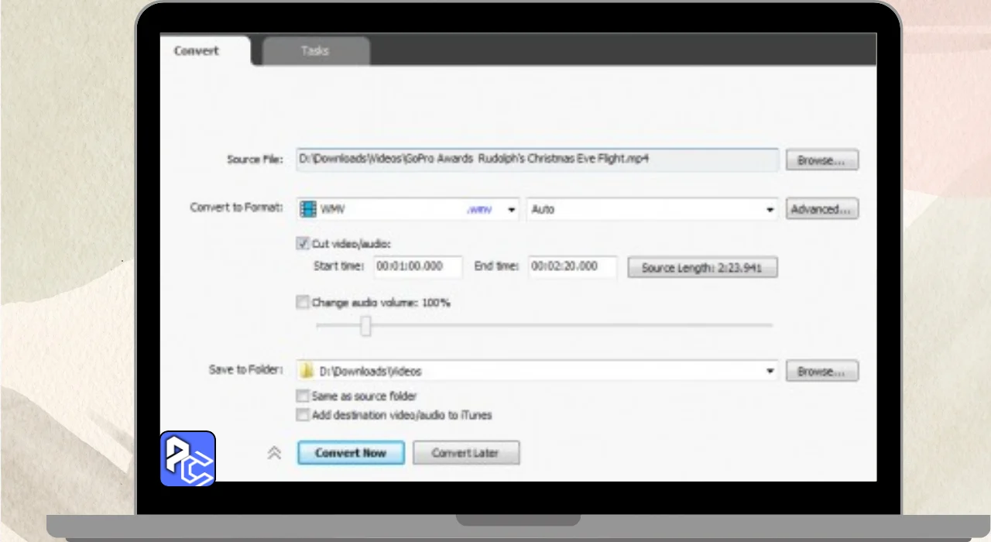991x542 pixels.
Task: Click the End time field
Action: click(x=573, y=266)
